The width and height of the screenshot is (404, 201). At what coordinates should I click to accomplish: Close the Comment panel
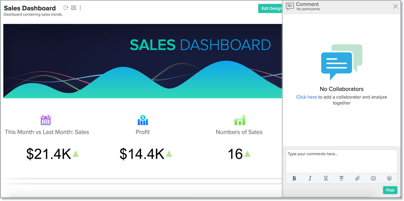(395, 6)
